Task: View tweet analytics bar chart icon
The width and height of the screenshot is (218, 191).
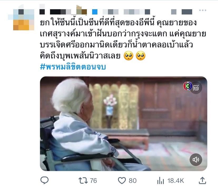Action: tap(161, 180)
